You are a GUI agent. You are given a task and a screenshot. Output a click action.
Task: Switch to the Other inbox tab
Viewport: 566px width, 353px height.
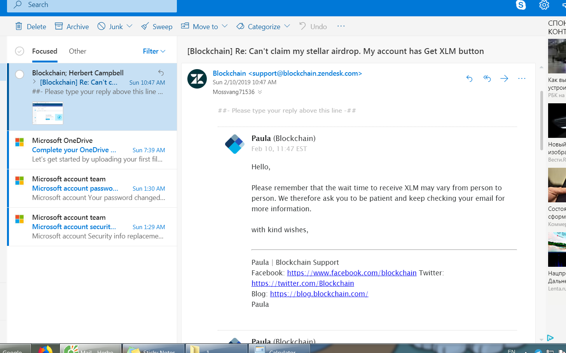click(x=77, y=51)
